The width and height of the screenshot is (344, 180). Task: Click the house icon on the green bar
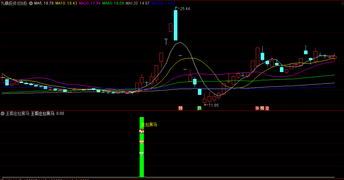[141, 131]
